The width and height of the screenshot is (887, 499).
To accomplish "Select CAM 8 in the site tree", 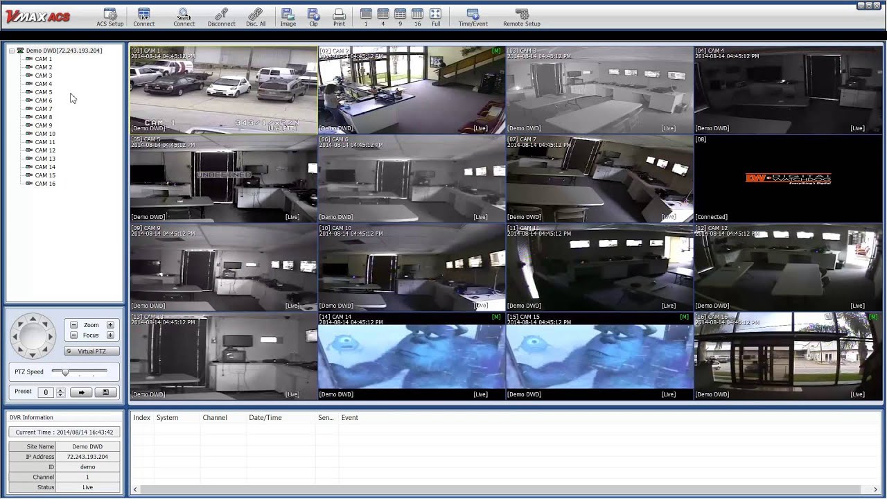I will point(44,117).
